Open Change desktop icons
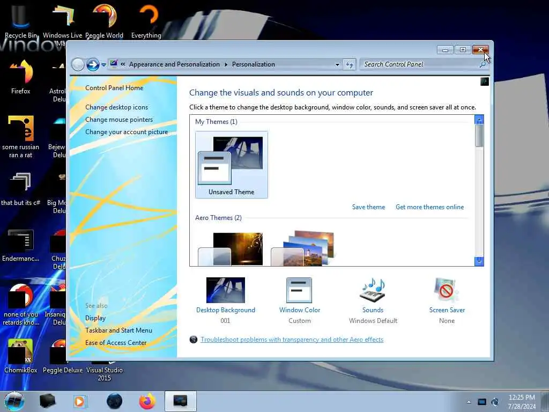 pyautogui.click(x=116, y=107)
